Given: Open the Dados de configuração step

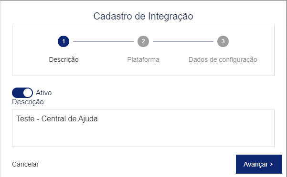Looking at the screenshot, I should (223, 59).
